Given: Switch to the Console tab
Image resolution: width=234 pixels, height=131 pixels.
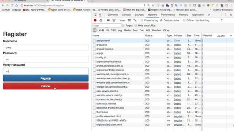Looking at the screenshot, I should point(126,15).
